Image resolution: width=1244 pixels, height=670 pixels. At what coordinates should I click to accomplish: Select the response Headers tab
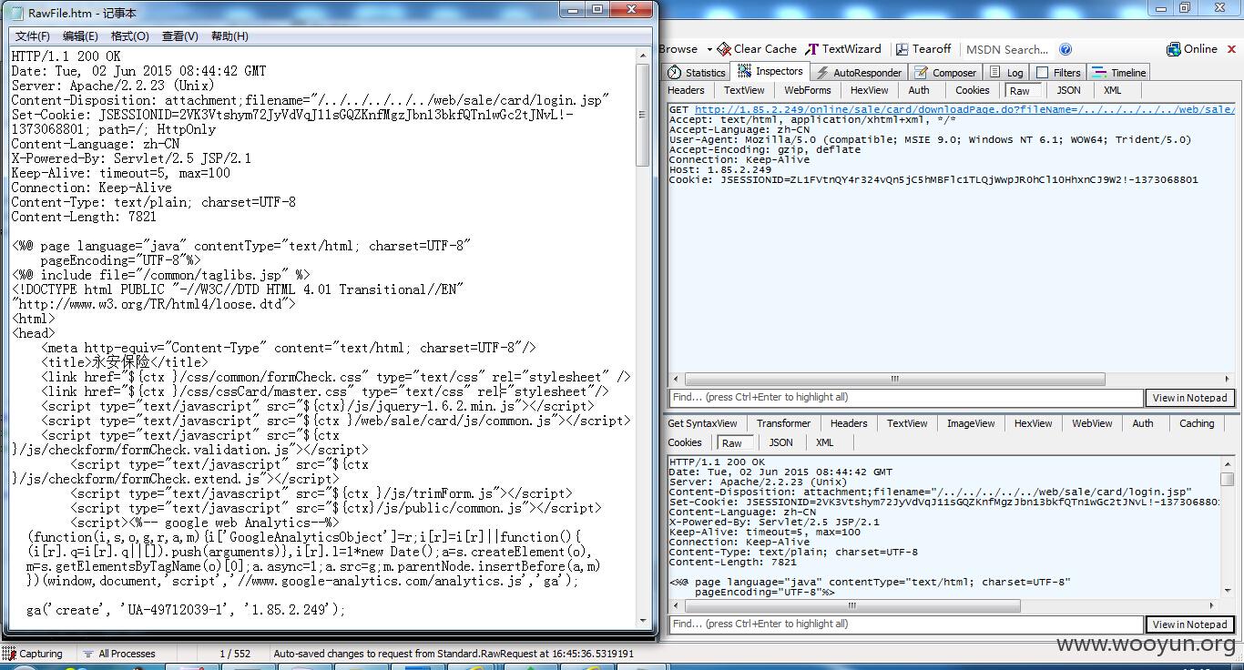point(849,423)
